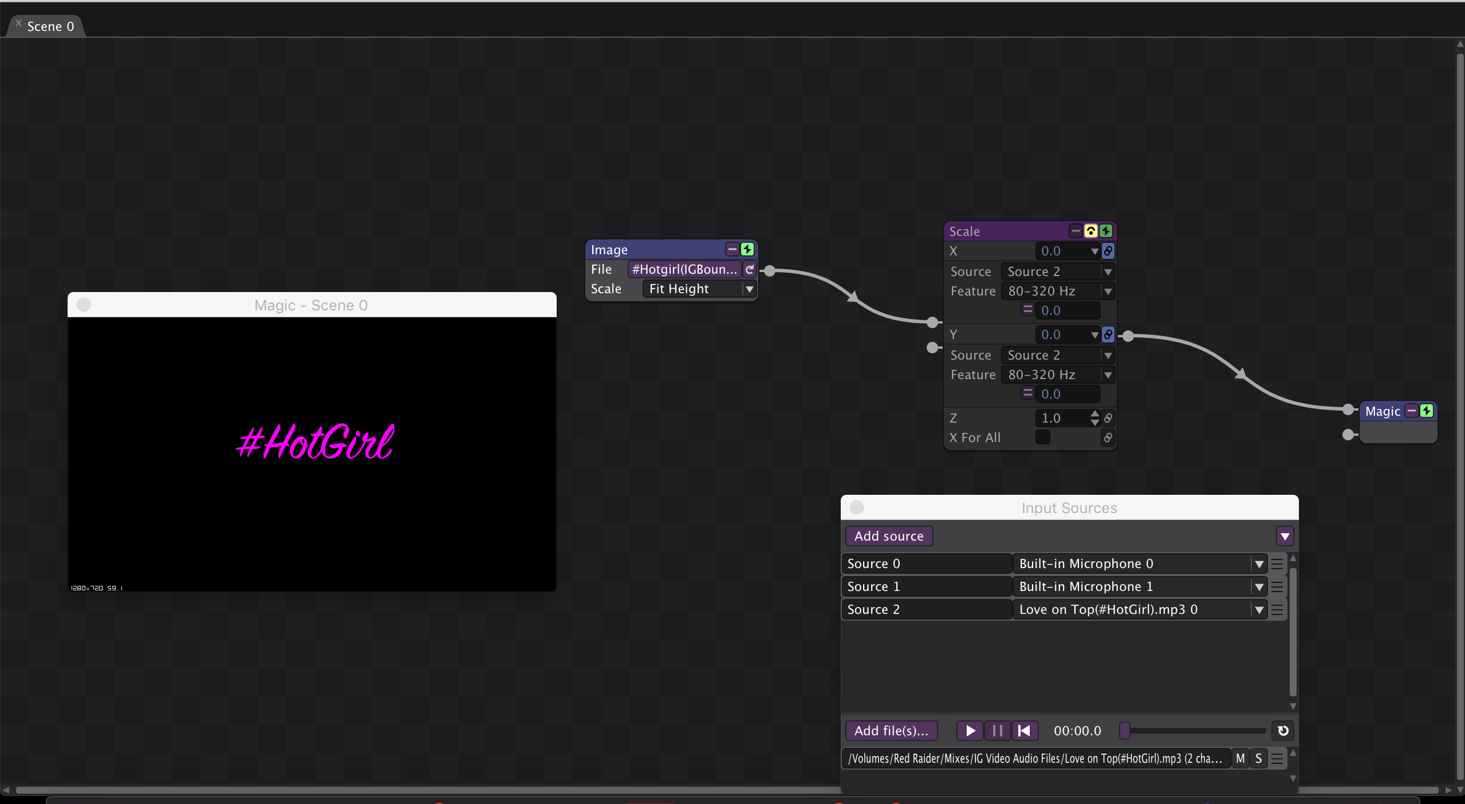Click the equals modifier icon under Y Feature
Screen dimensions: 1465x804
[1027, 393]
